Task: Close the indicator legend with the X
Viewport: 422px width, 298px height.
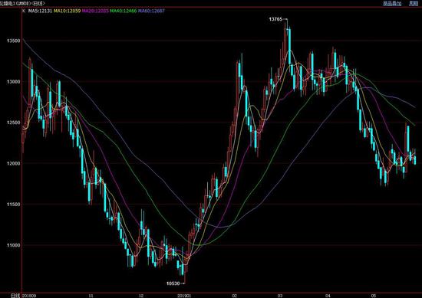Action: pyautogui.click(x=24, y=11)
